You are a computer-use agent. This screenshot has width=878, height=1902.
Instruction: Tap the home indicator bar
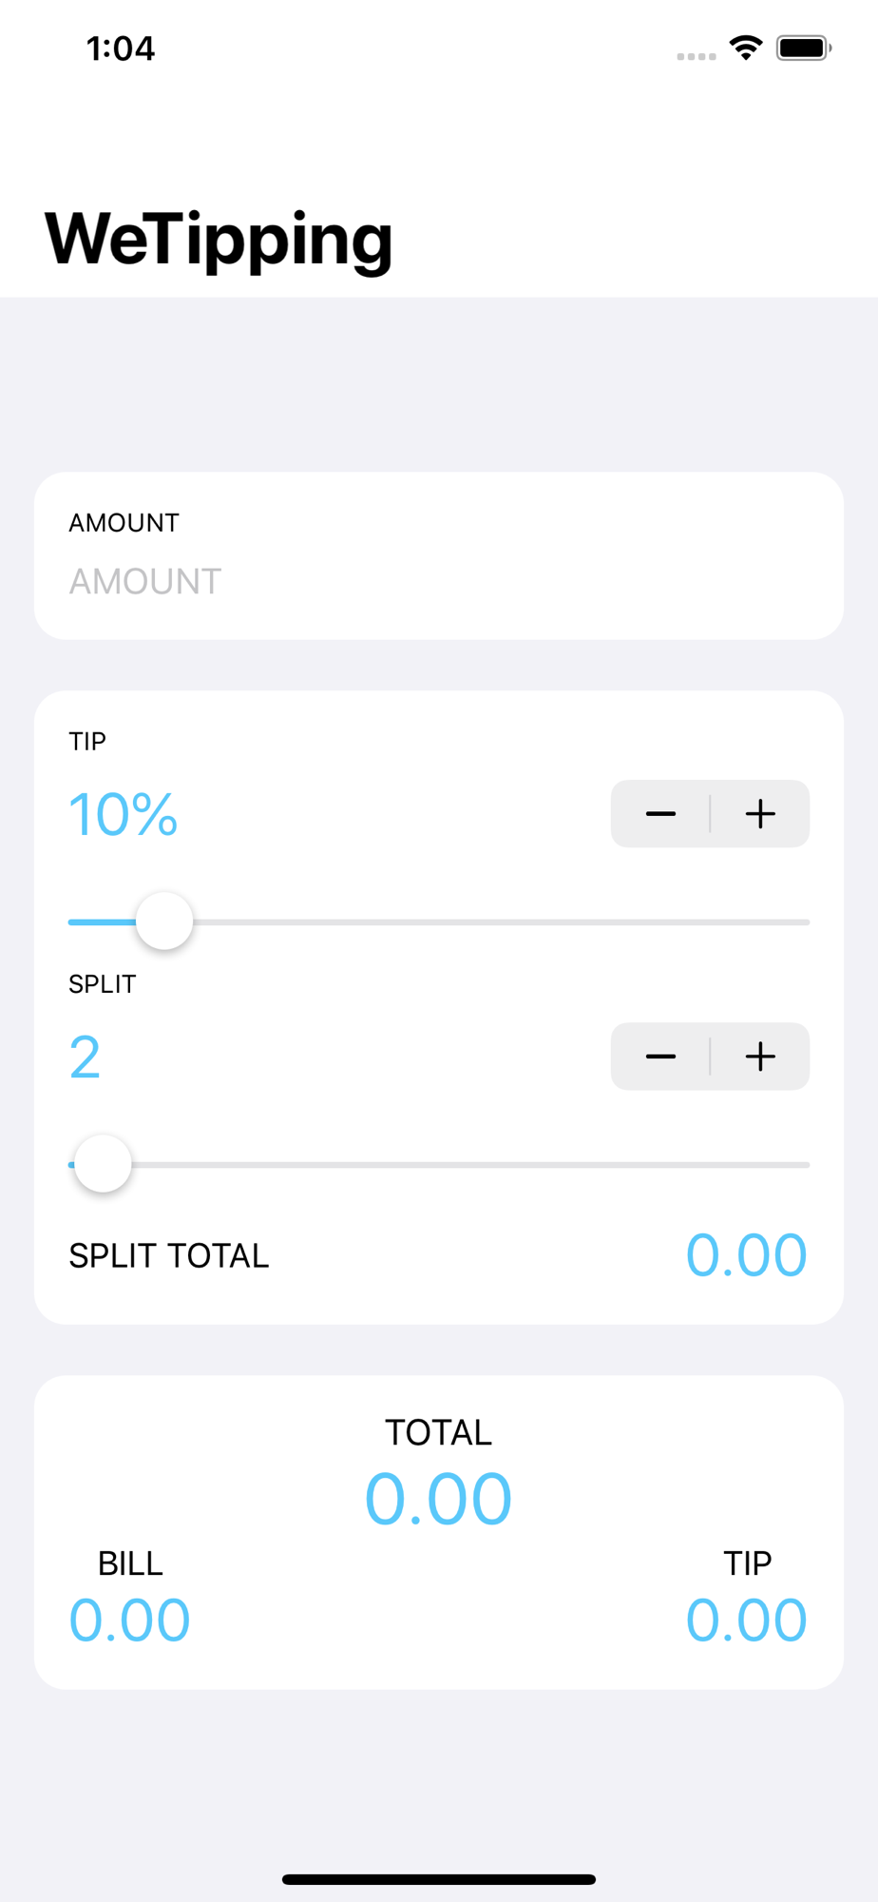coord(439,1879)
